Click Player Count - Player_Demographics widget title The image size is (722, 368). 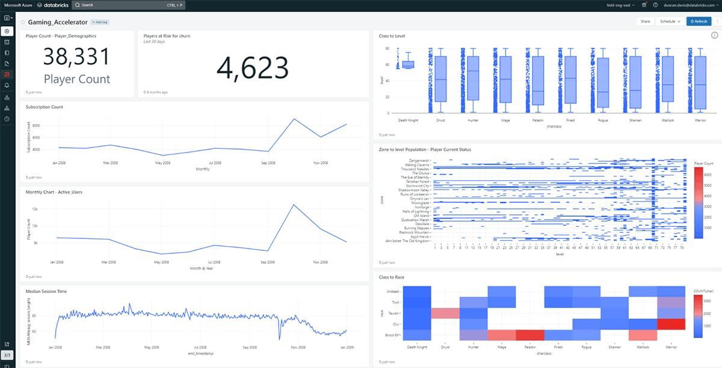(x=61, y=36)
